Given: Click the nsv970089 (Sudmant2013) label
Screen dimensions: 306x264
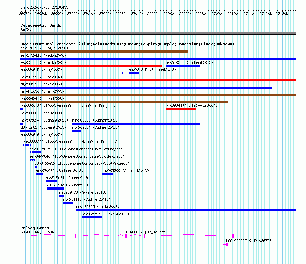Looking at the screenshot, I should [x=59, y=171].
